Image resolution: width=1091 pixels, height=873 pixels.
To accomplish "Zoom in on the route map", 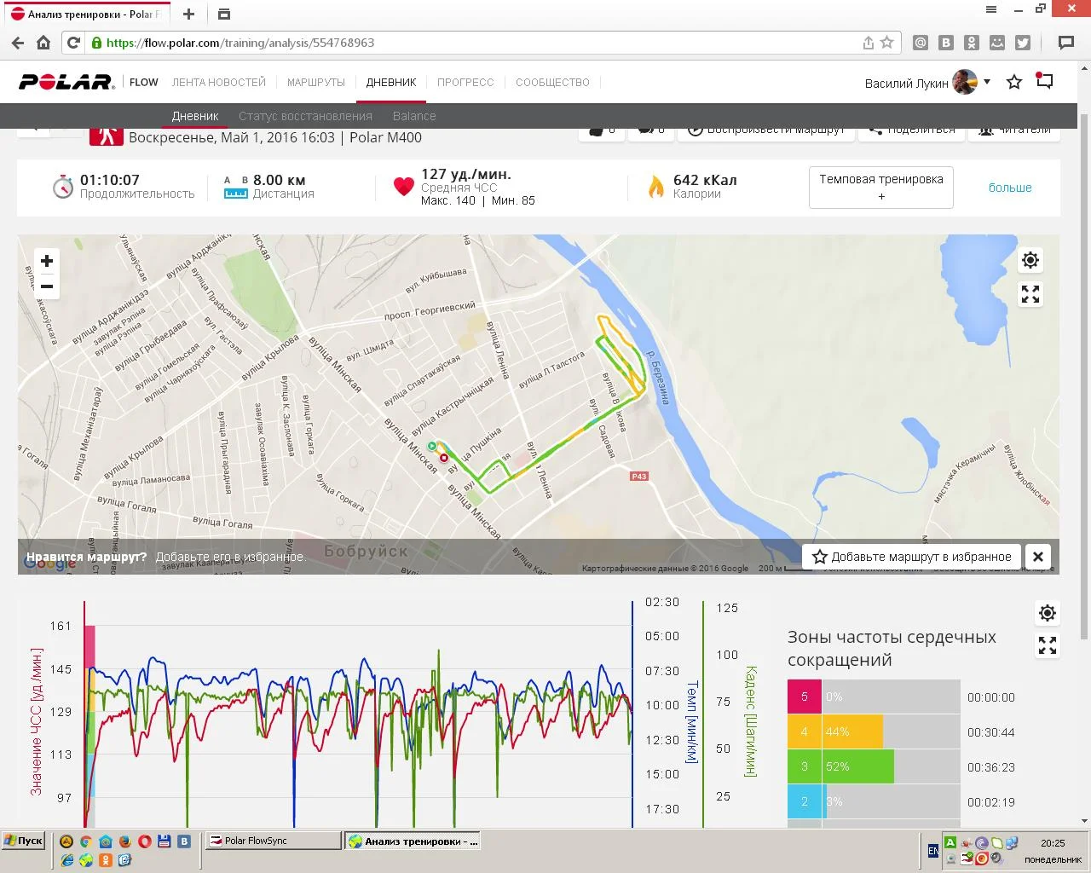I will tap(47, 261).
